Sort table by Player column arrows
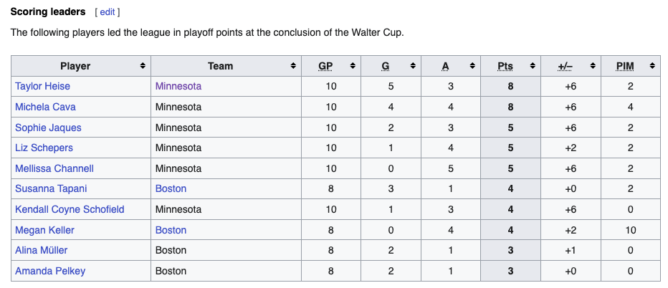The image size is (668, 288). pyautogui.click(x=143, y=66)
